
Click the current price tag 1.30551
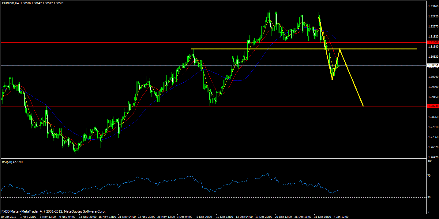[433, 65]
